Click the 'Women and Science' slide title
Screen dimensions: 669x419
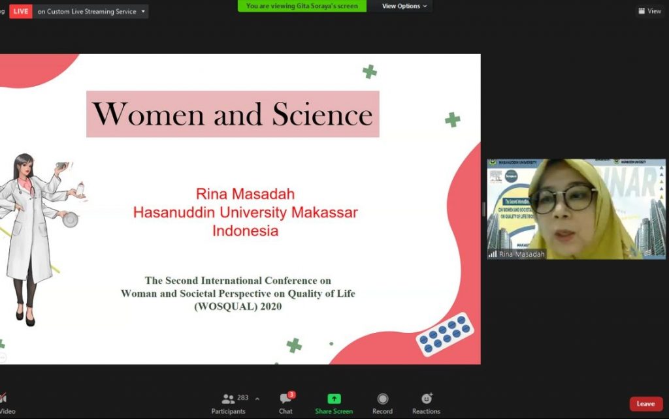pyautogui.click(x=233, y=114)
